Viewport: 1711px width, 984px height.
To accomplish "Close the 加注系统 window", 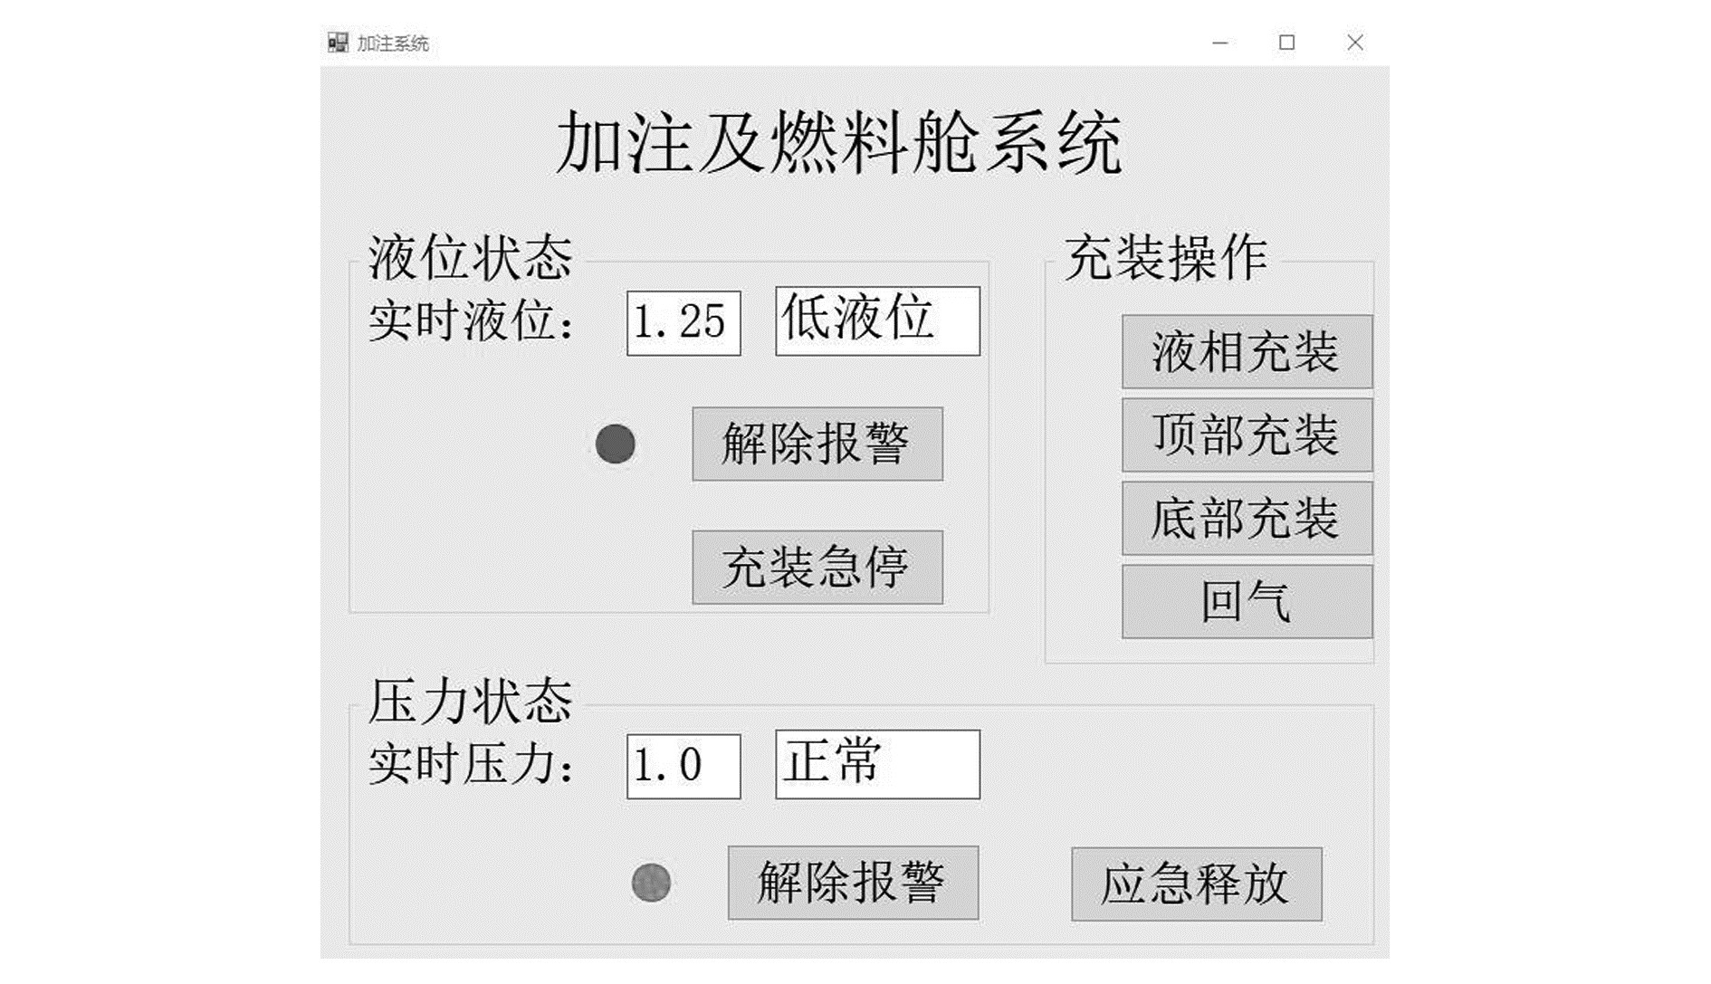I will click(x=1354, y=43).
